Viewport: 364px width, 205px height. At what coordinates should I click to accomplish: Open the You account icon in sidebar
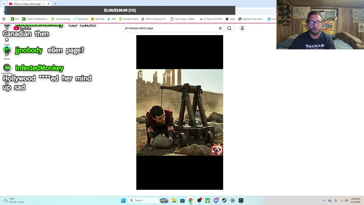(7, 83)
